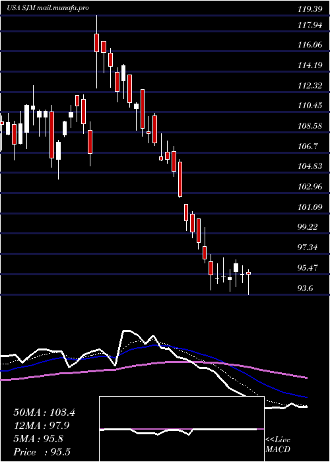Click the USA SJM mail.munafa.pro title
The width and height of the screenshot is (330, 462).
[x=48, y=8]
